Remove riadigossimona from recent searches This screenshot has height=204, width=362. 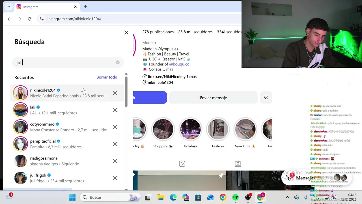pos(115,161)
